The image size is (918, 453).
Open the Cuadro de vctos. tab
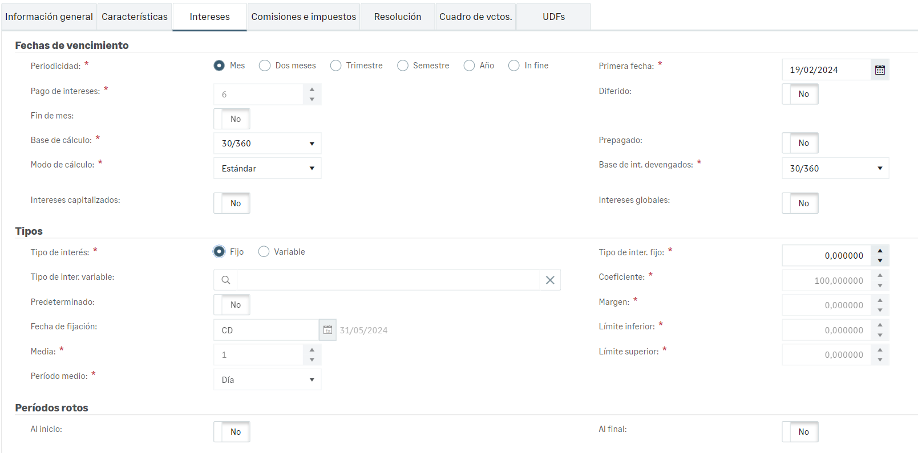(x=475, y=17)
